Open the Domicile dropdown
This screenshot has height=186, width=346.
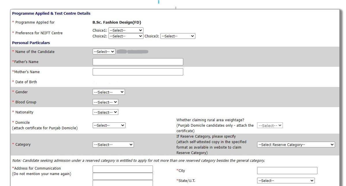(109, 125)
